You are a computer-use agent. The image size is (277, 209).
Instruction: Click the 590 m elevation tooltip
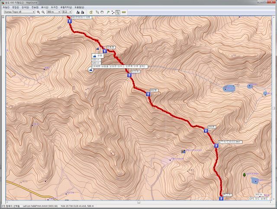point(97,60)
